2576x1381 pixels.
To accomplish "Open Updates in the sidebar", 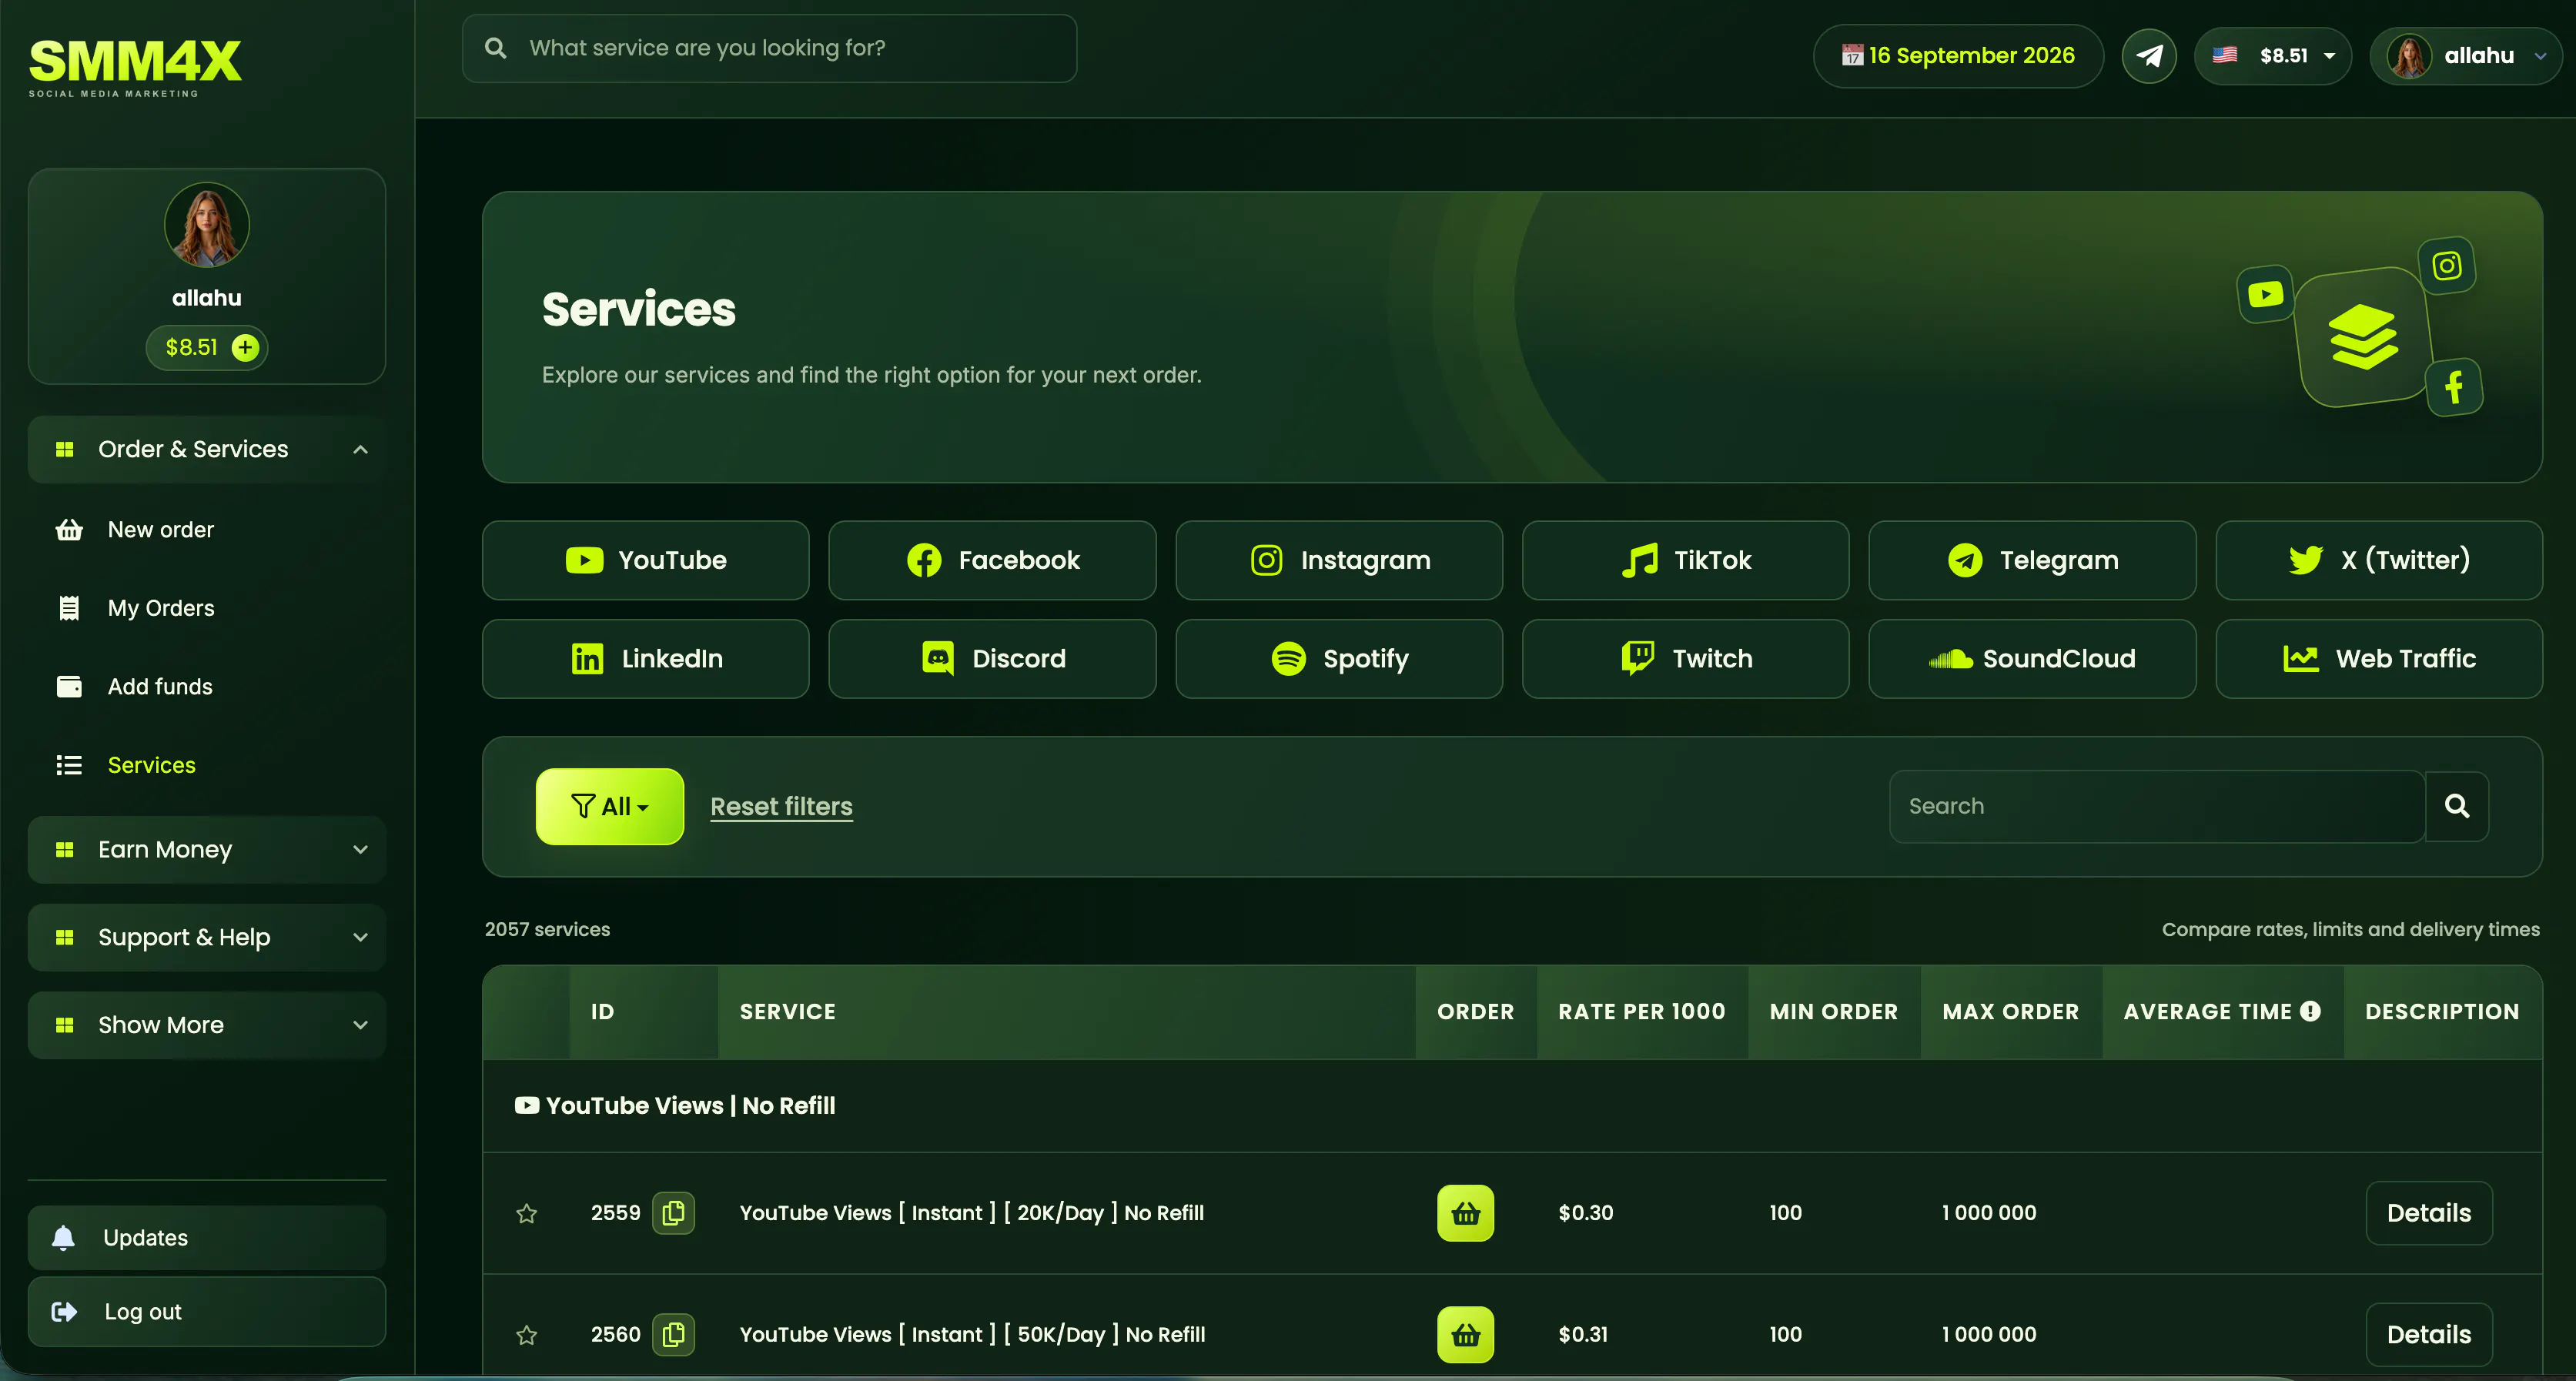I will click(207, 1238).
